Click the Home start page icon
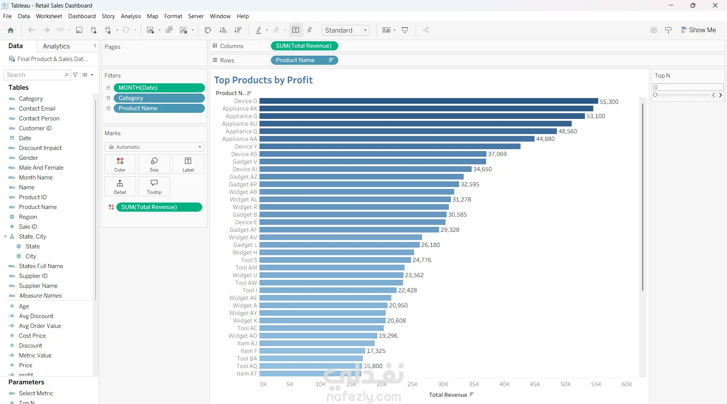The height and width of the screenshot is (404, 727). (x=11, y=30)
